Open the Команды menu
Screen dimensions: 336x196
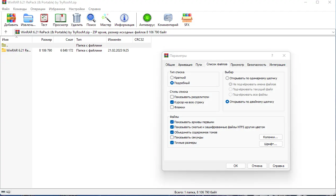(20, 9)
